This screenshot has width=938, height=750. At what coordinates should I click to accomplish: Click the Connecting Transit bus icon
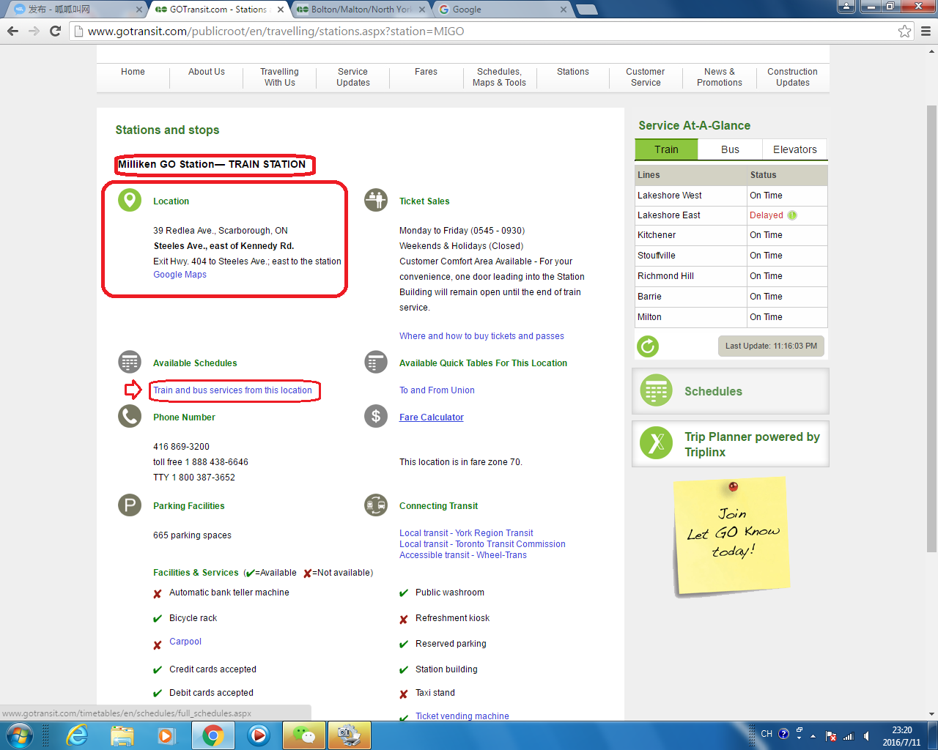pos(376,505)
